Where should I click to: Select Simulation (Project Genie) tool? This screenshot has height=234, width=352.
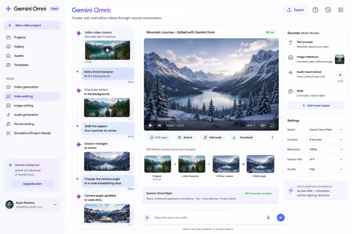pyautogui.click(x=32, y=133)
